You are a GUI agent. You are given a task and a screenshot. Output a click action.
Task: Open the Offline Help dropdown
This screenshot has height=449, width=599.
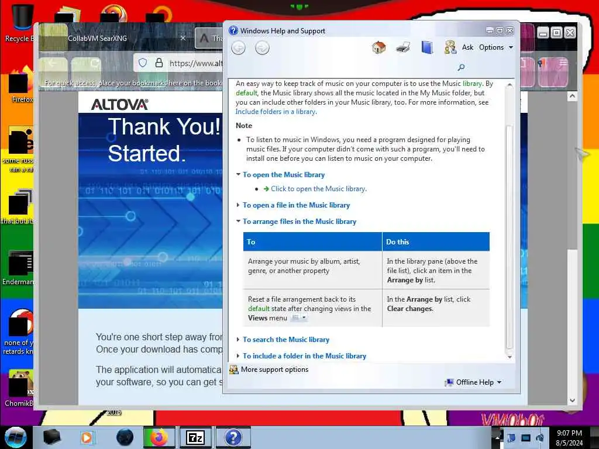click(x=473, y=382)
